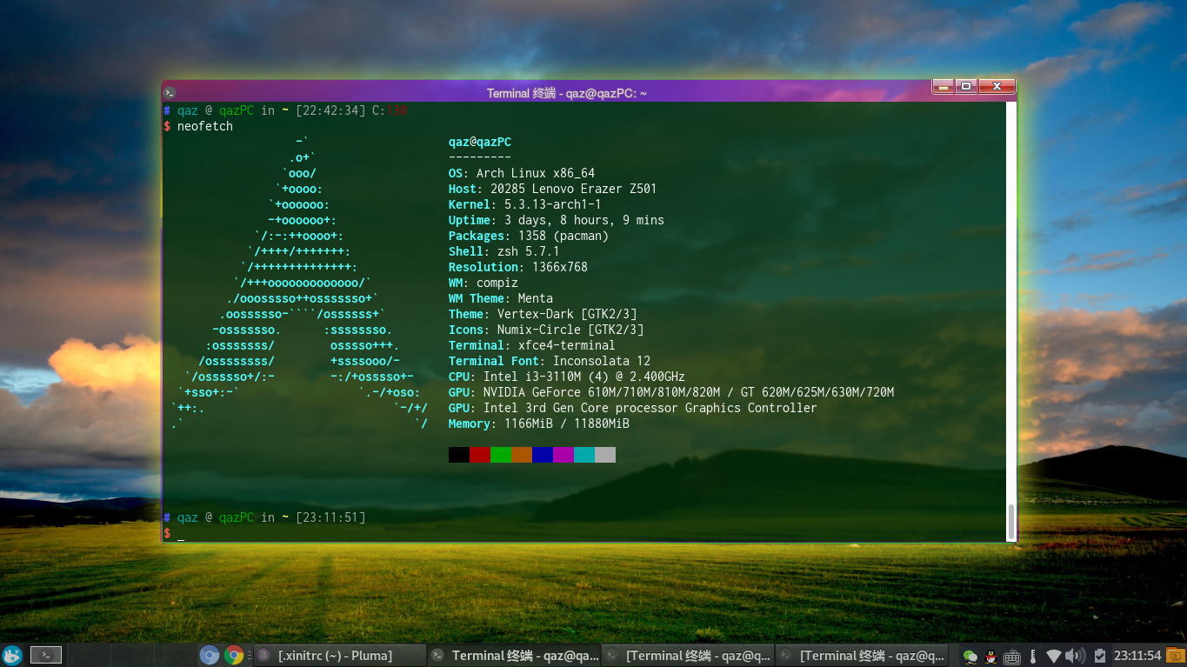This screenshot has height=667, width=1187.
Task: Click the 'Resolution: 1366x768' line
Action: (518, 267)
